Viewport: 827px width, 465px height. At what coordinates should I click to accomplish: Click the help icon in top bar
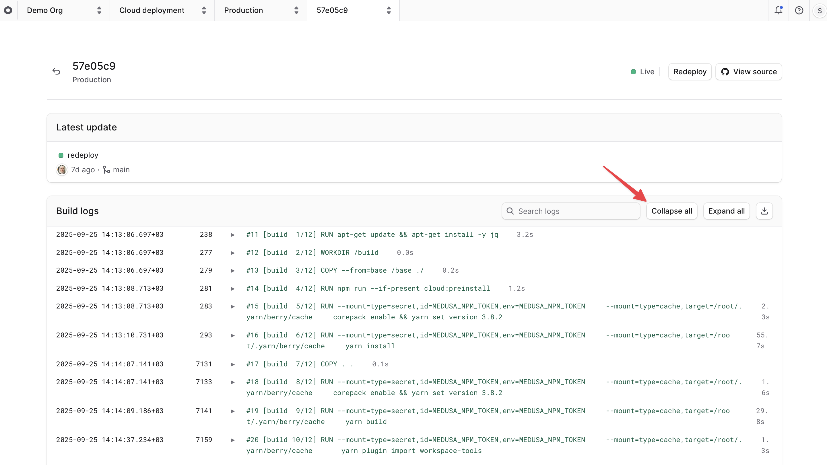coord(799,10)
